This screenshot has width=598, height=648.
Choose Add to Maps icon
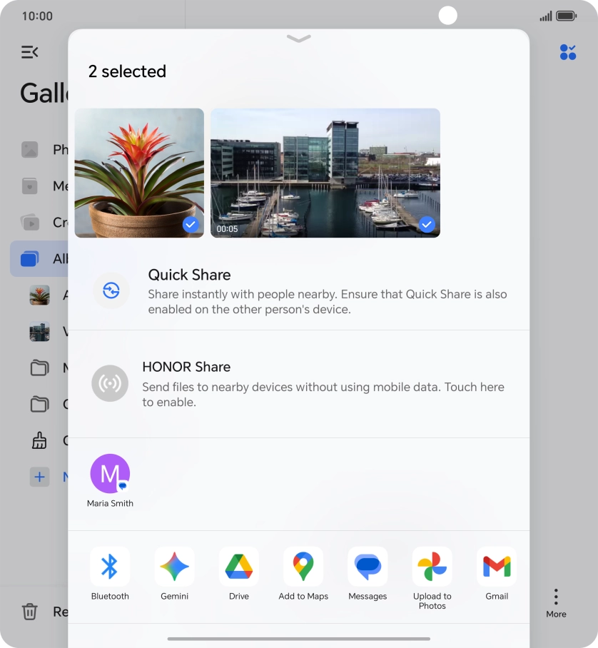pyautogui.click(x=303, y=567)
